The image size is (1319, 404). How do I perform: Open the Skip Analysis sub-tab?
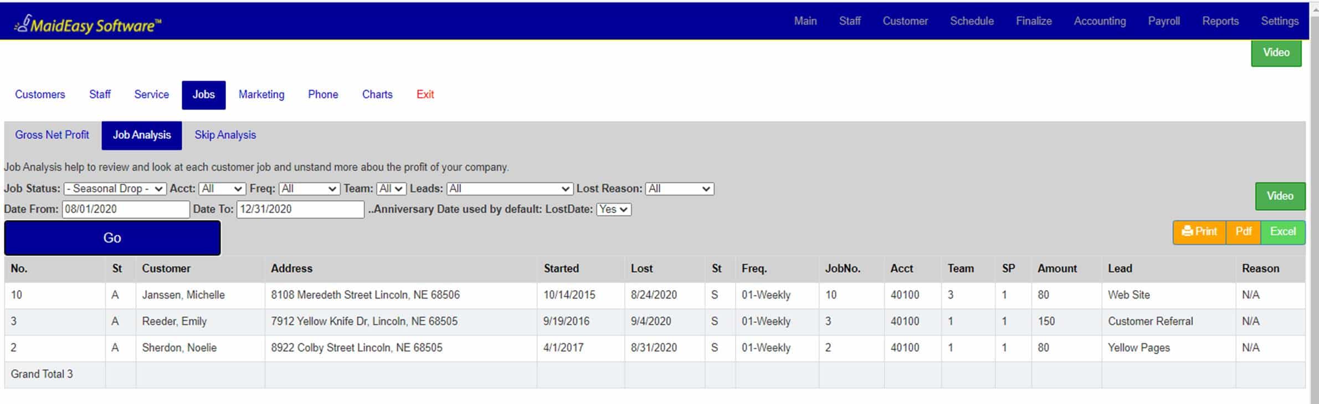coord(225,135)
